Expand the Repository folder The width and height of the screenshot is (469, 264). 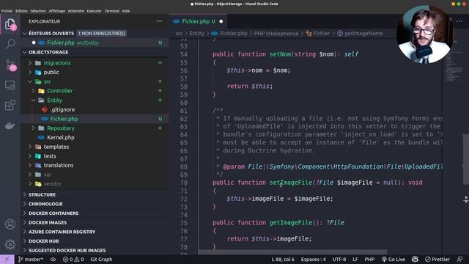pos(33,128)
